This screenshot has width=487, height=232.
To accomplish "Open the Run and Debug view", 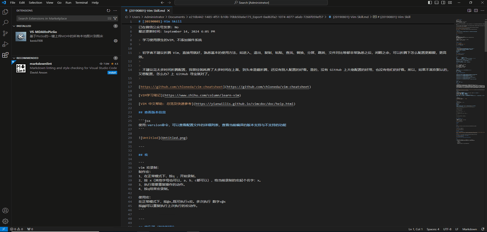I will pos(5,44).
